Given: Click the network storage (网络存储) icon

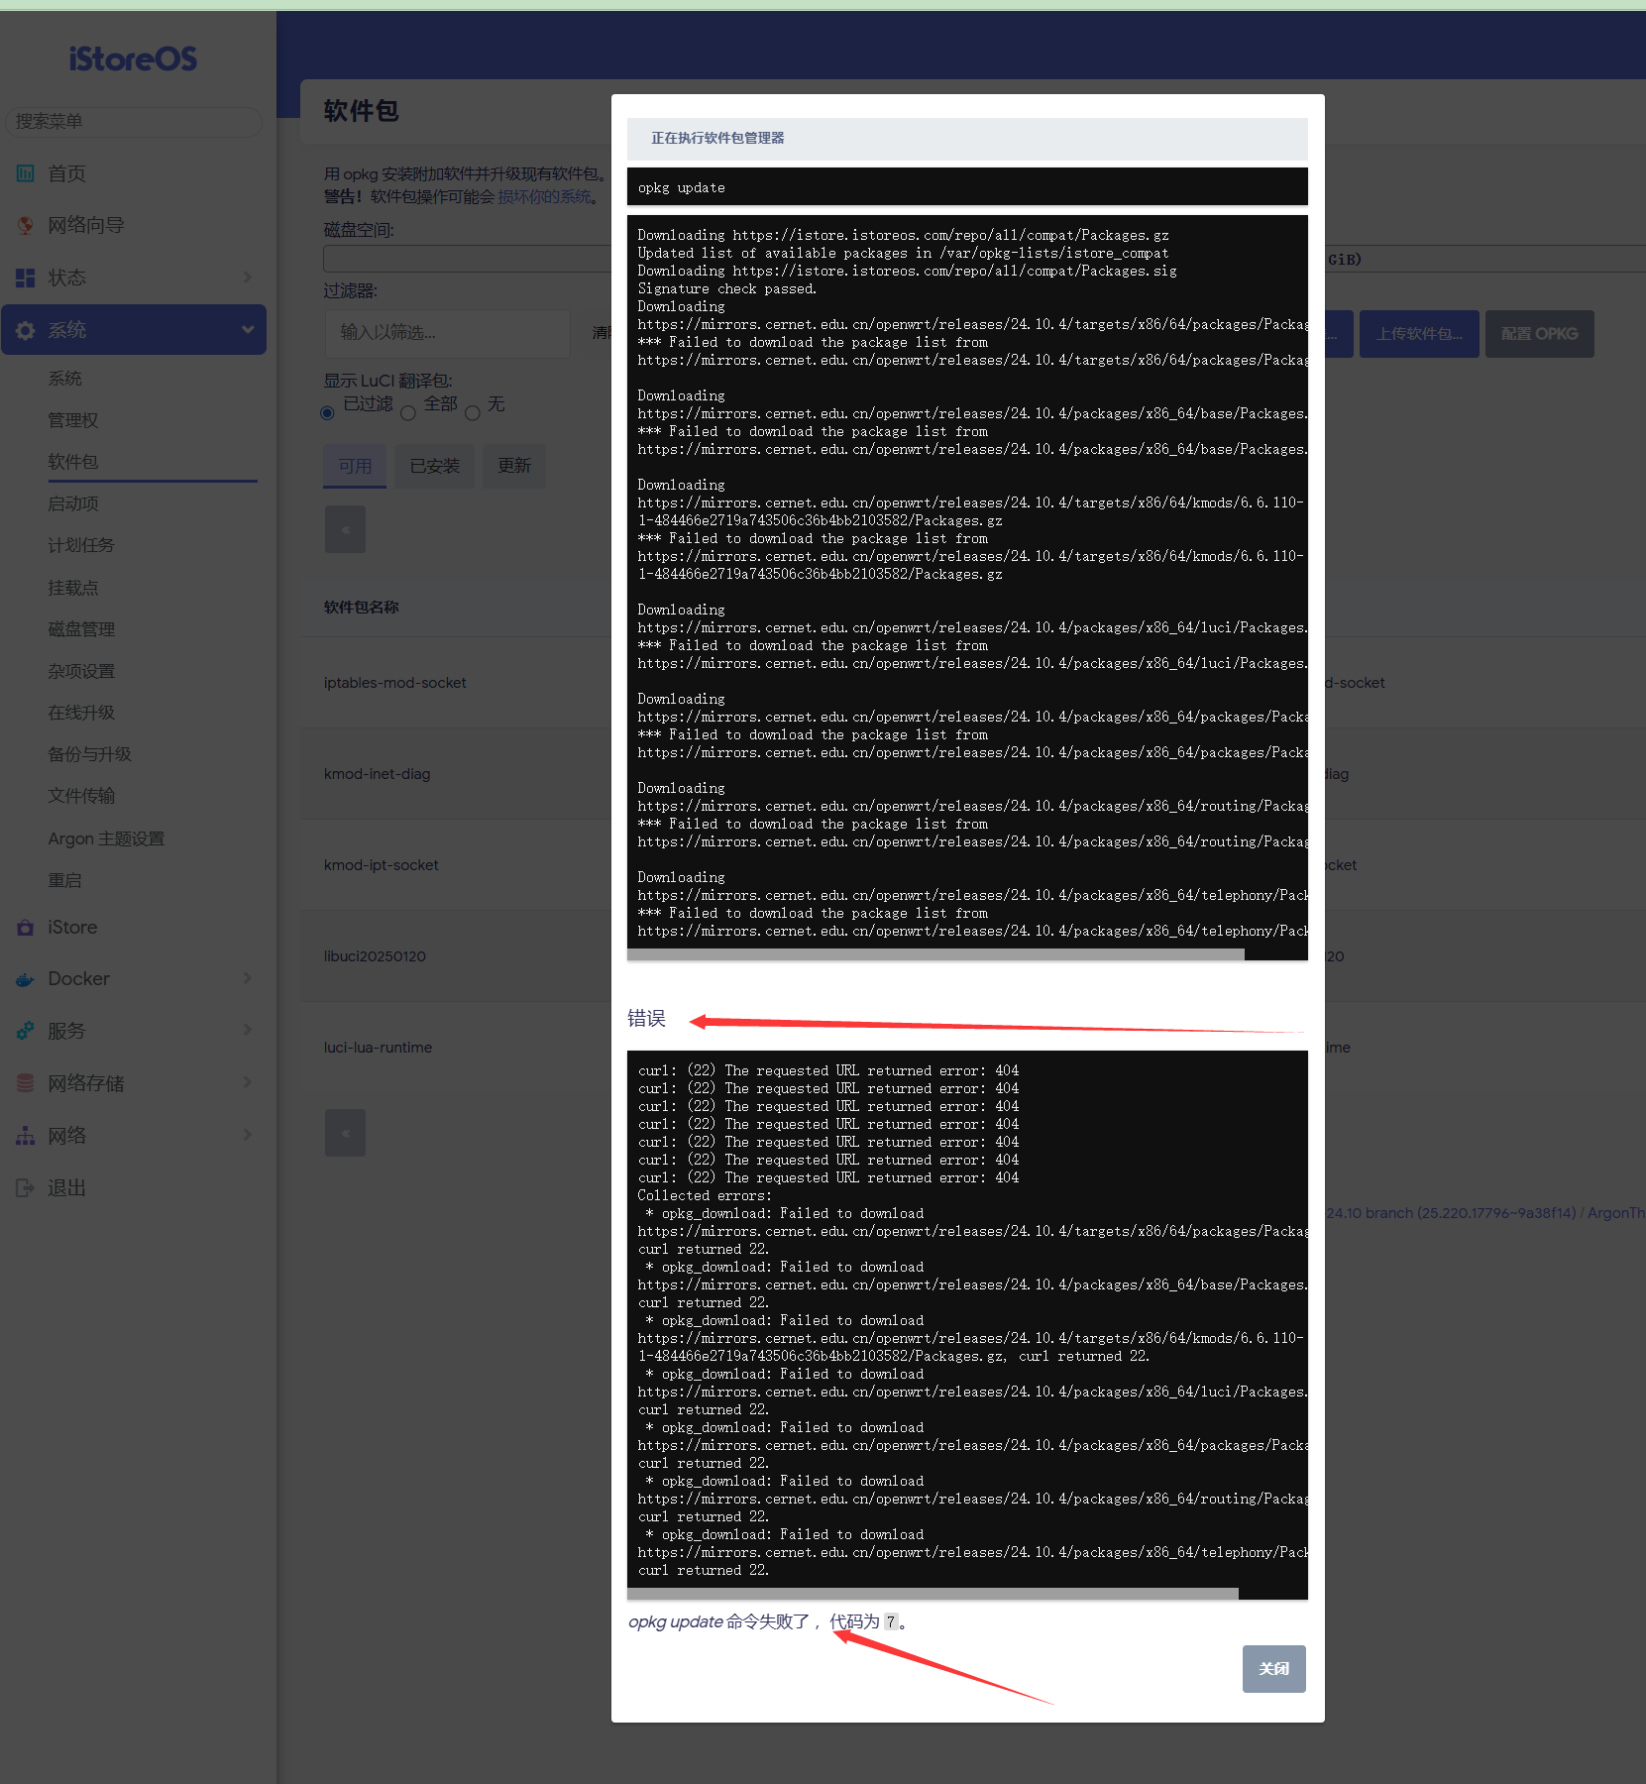Looking at the screenshot, I should [x=26, y=1083].
